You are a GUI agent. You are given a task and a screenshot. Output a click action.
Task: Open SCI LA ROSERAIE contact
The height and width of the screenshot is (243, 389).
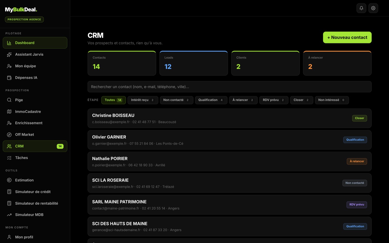pos(230,183)
